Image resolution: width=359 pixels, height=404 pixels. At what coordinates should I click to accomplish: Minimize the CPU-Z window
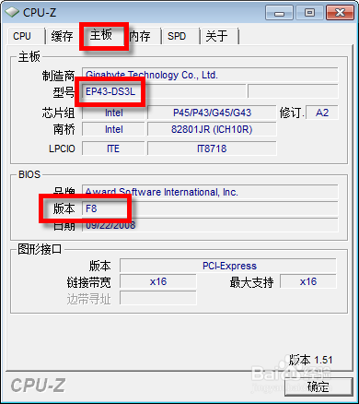[279, 13]
